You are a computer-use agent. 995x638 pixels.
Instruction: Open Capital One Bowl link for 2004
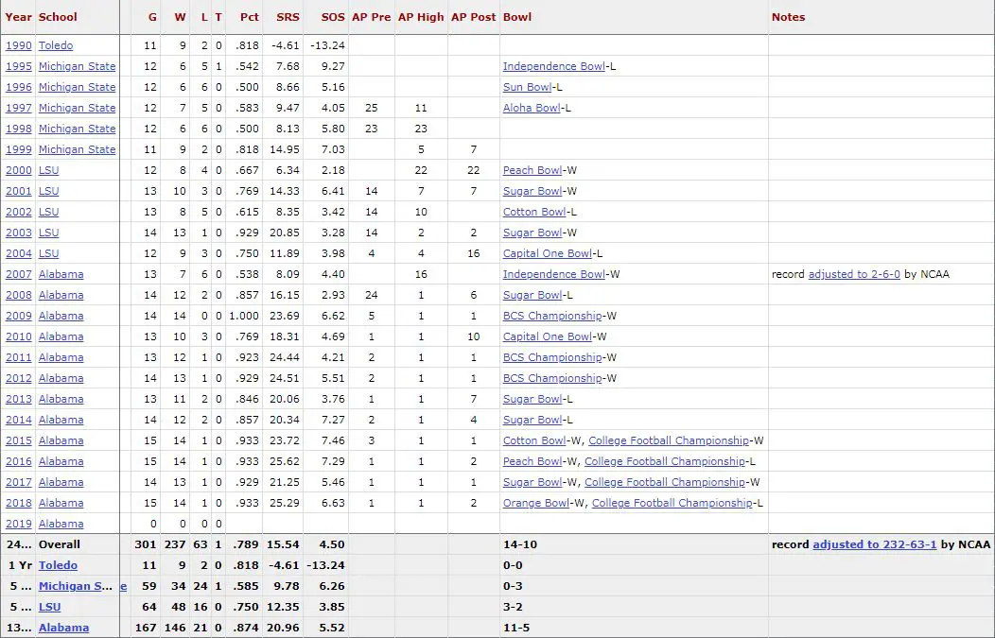point(548,253)
